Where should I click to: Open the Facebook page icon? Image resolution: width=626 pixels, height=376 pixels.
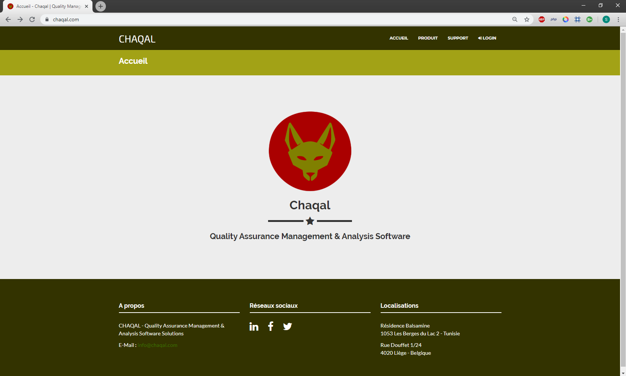coord(271,326)
